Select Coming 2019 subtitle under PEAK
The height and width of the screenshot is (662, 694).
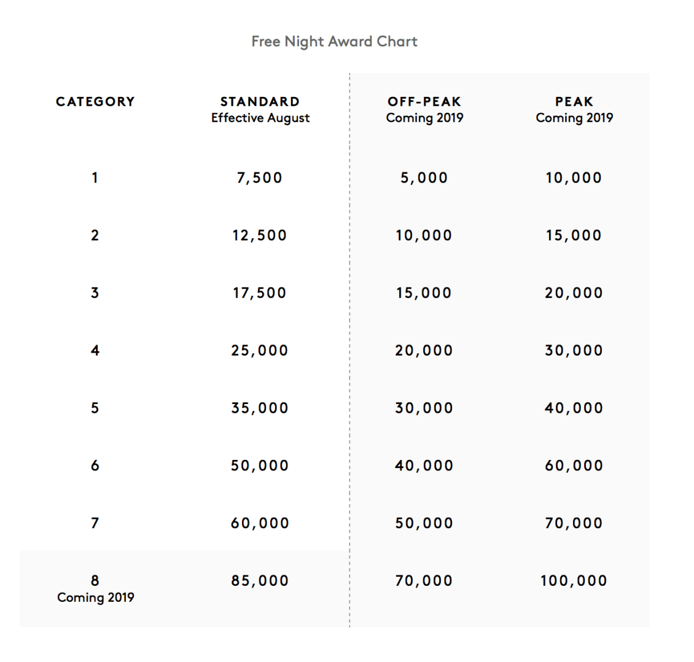(x=574, y=118)
